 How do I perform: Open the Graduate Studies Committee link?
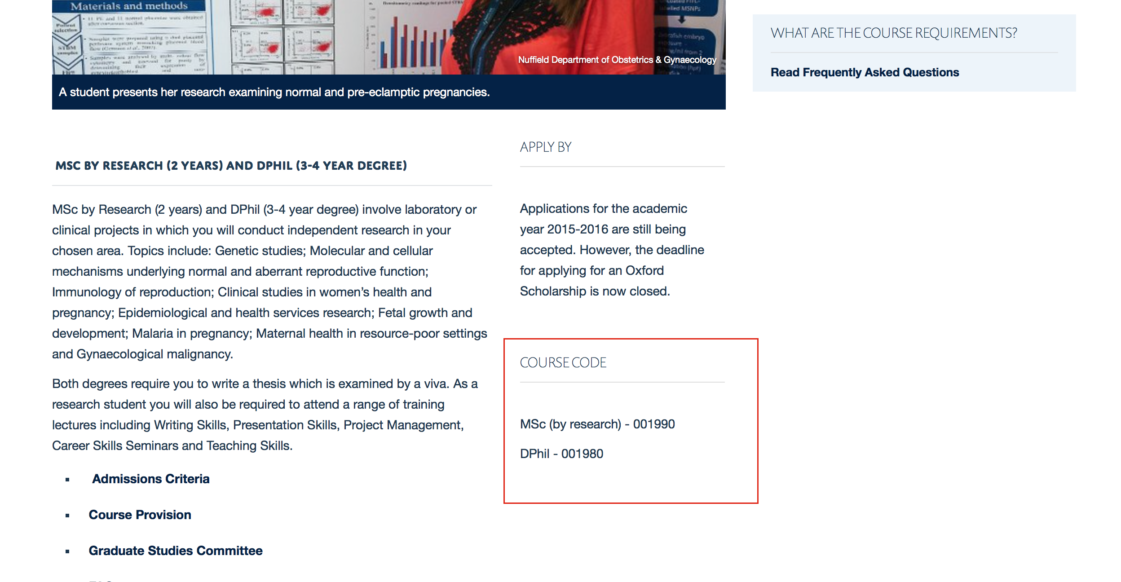point(175,551)
